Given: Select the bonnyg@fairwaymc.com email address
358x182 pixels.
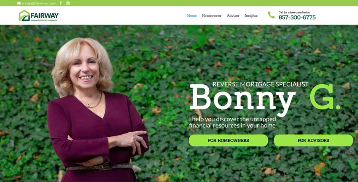Looking at the screenshot, I should coord(39,3).
